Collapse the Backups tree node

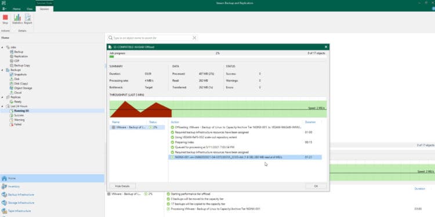tap(2, 70)
